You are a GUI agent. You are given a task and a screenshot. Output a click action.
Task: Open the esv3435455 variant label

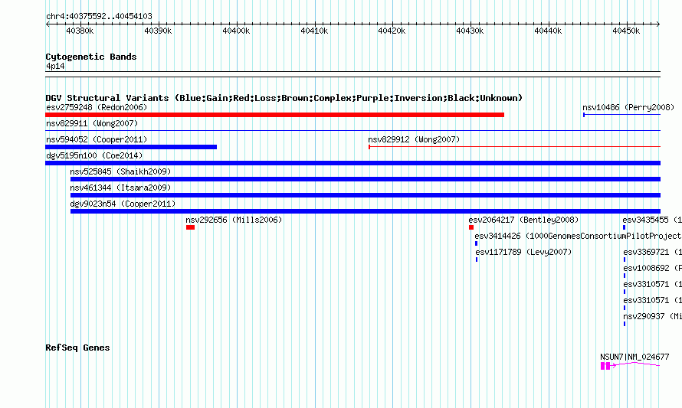pyautogui.click(x=652, y=220)
